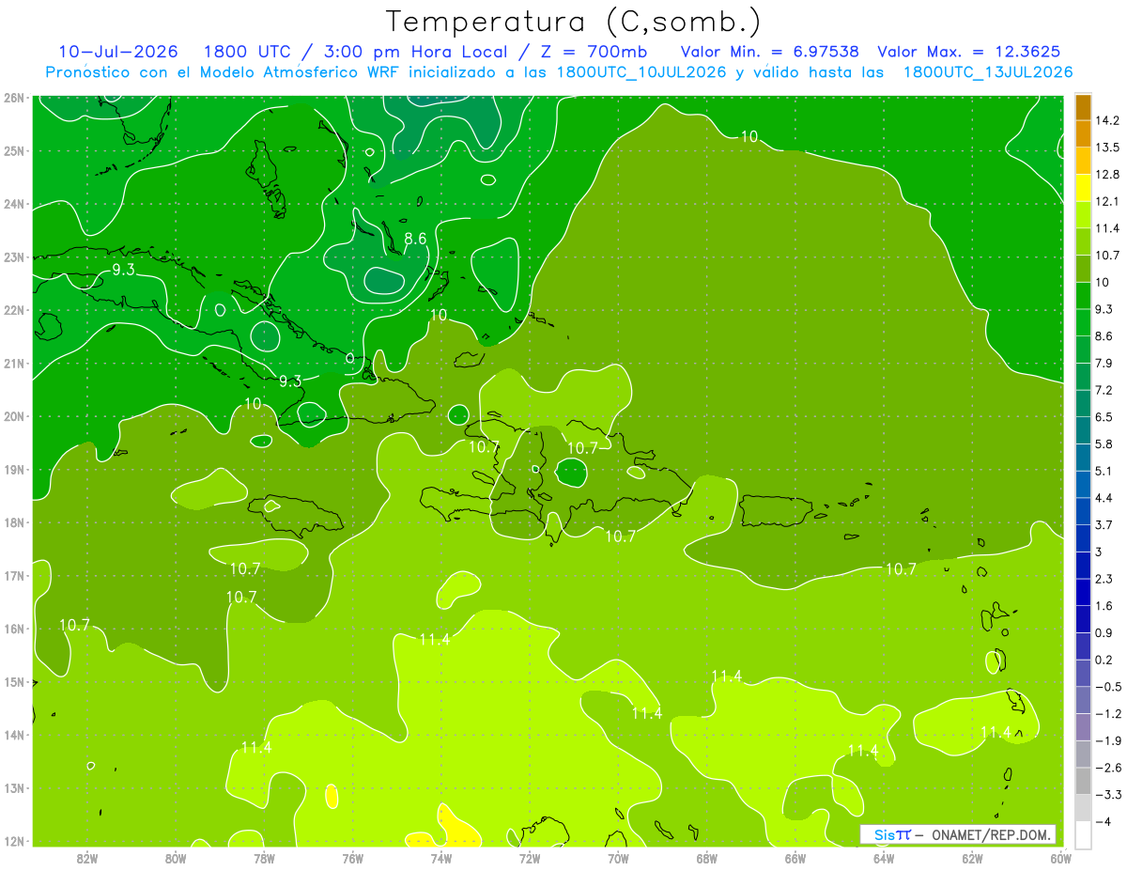Click the colorbar scale label -0.5
Viewport: 1127px width, 871px height.
point(1109,686)
